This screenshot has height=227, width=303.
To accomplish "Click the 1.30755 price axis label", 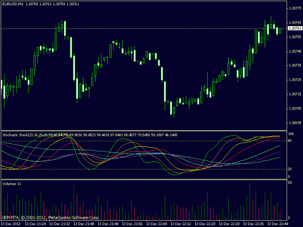I will (295, 37).
